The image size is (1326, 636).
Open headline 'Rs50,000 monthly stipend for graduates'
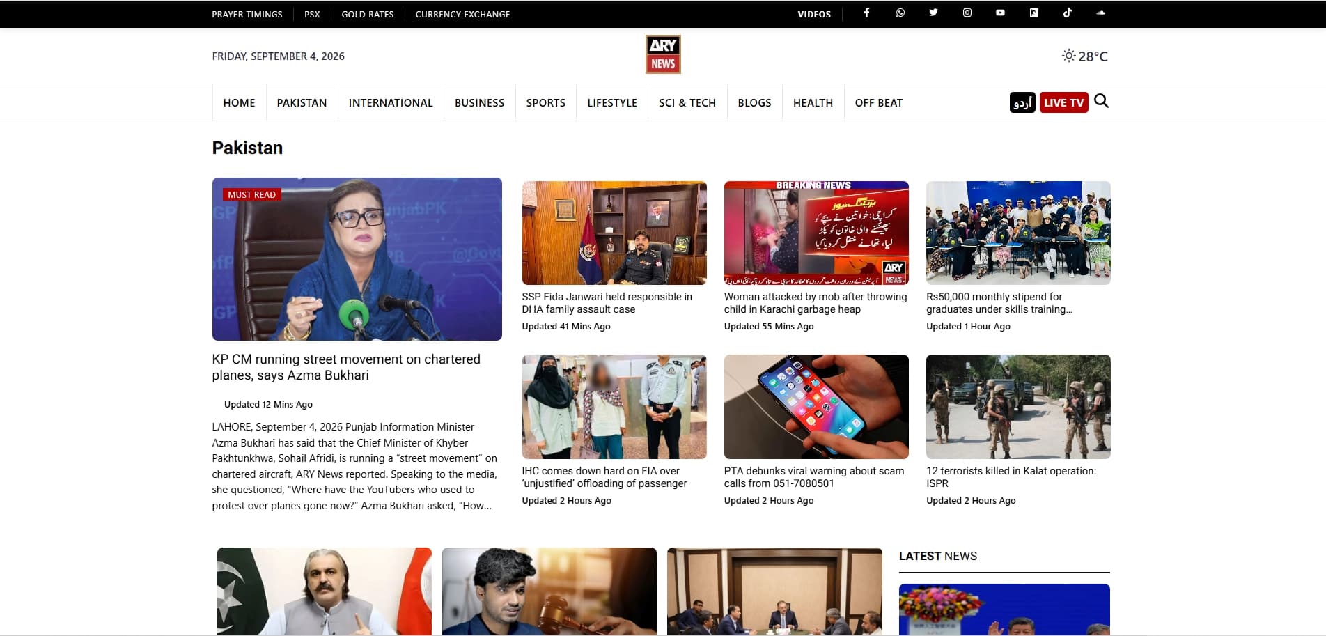click(x=999, y=303)
